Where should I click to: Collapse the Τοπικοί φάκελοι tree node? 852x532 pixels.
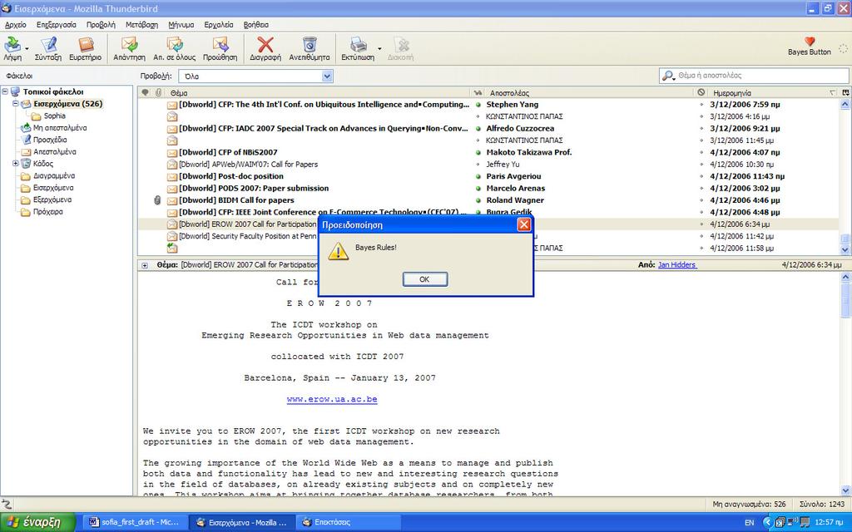point(5,91)
